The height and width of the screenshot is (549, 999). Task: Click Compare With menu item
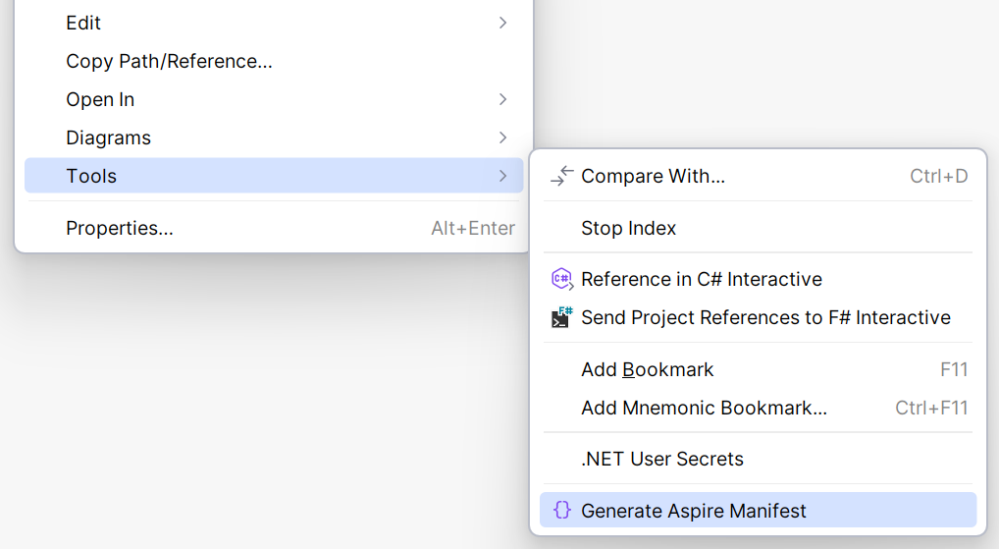pyautogui.click(x=653, y=176)
